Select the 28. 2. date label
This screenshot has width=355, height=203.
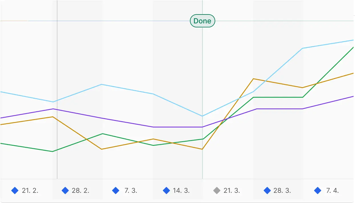click(80, 191)
